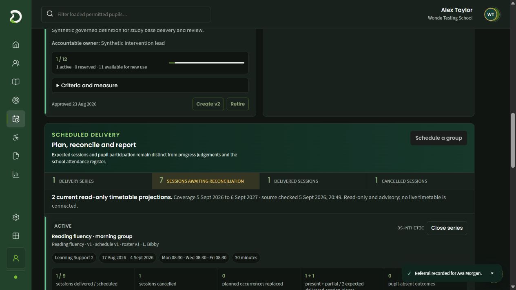Click the search magnifier icon
516x290 pixels.
[x=50, y=14]
